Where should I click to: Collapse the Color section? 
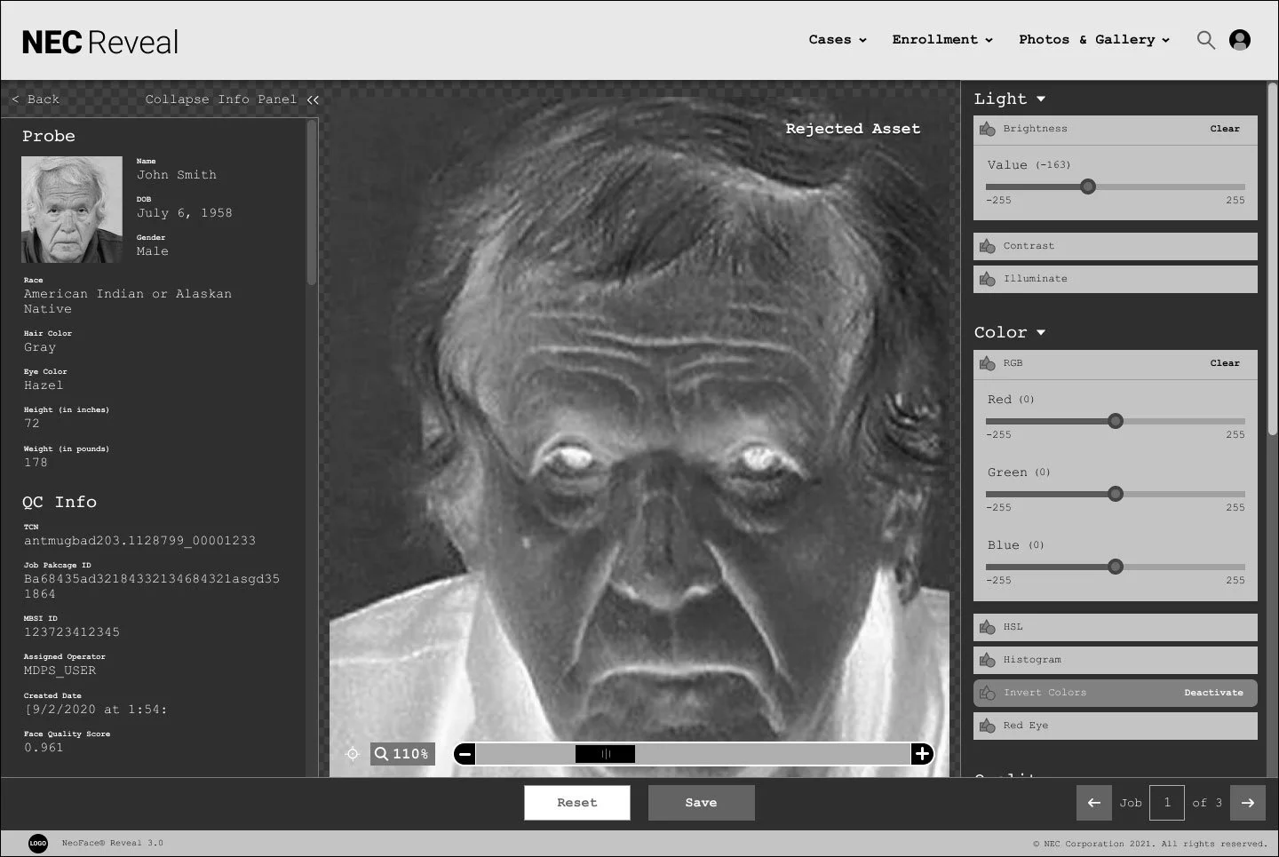[x=1040, y=332]
